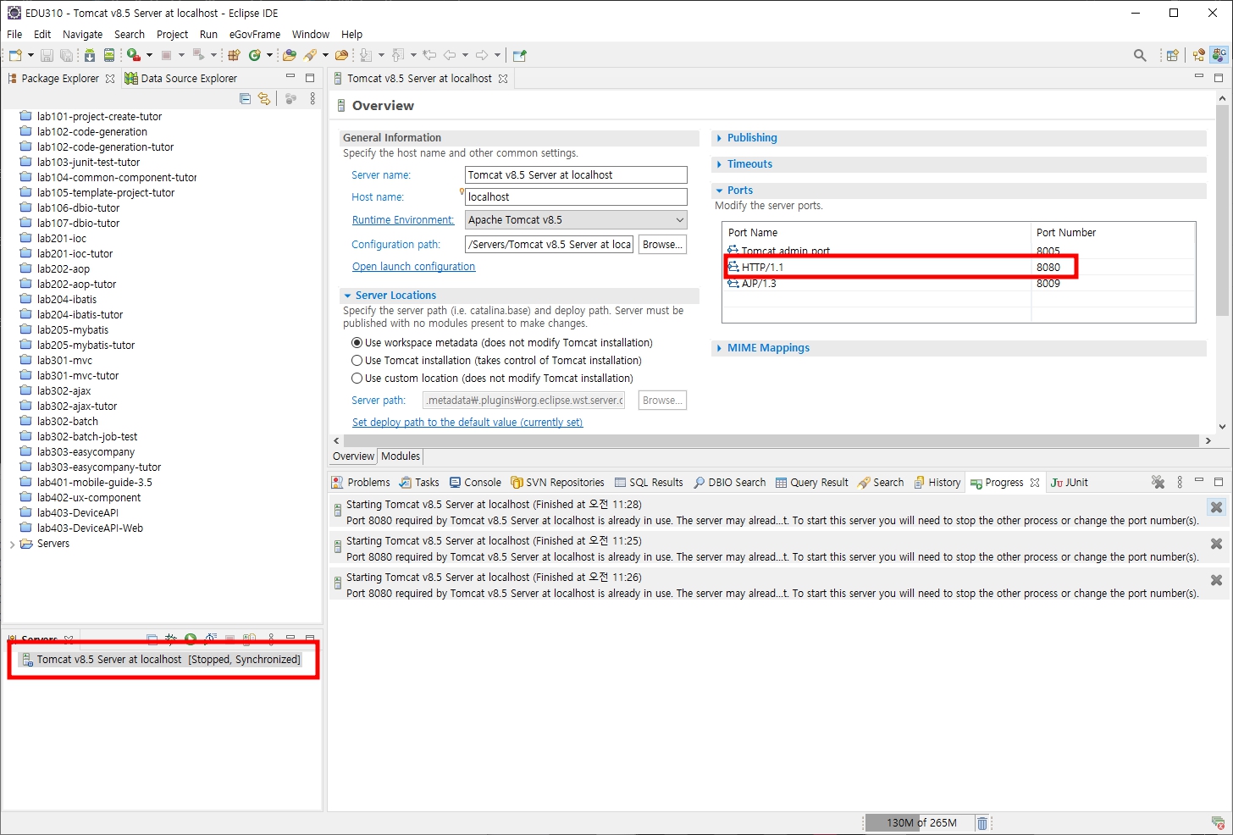Open the New wizard dropdown arrow
1233x835 pixels.
click(30, 55)
